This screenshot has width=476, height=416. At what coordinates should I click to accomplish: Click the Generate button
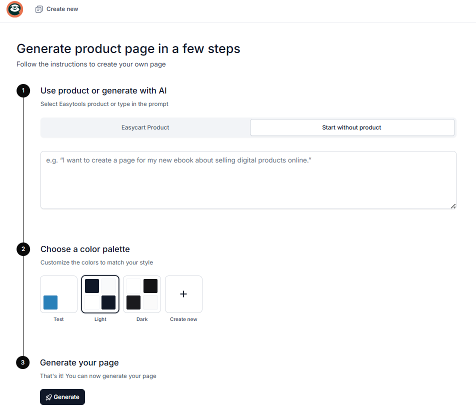[x=62, y=397]
